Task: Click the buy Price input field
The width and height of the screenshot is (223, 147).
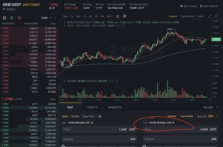Action: coord(99,129)
